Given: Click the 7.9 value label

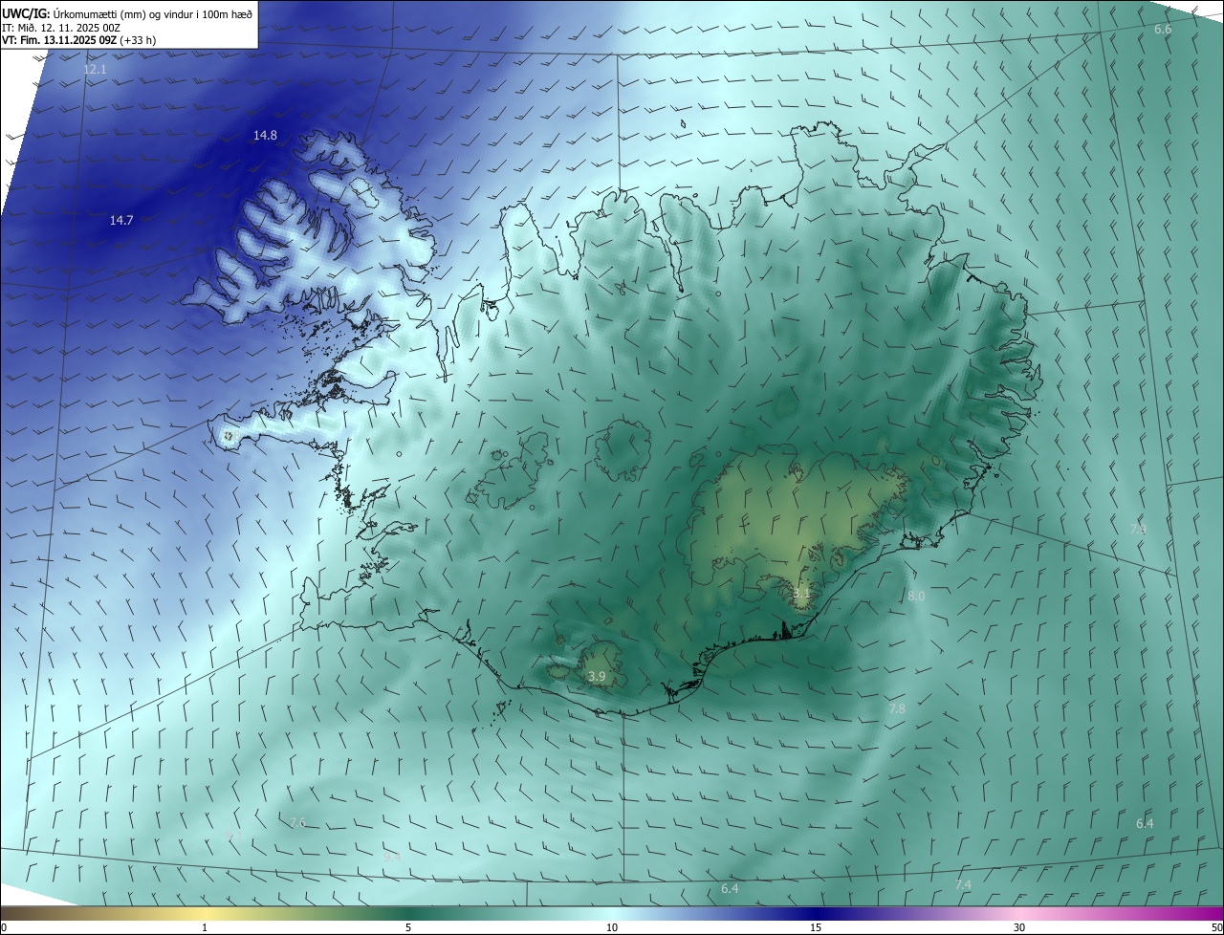Looking at the screenshot, I should pyautogui.click(x=1138, y=529).
